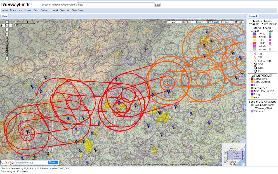Click the 'Displaying top 40 markers.' status text
The image size is (278, 174).
click(x=15, y=171)
